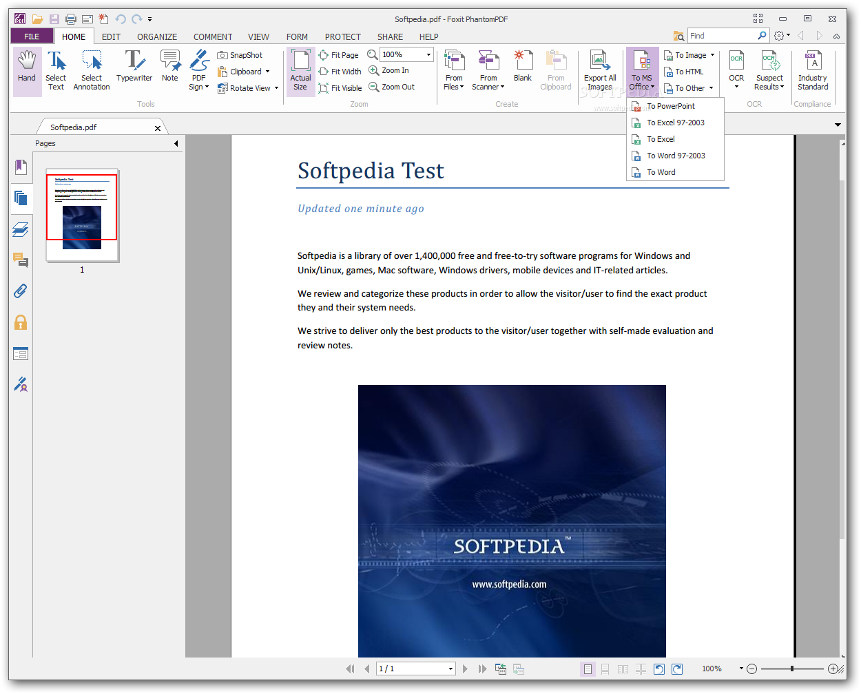Viewport: 861px width, 694px height.
Task: Click the zoom slider handle
Action: click(792, 669)
